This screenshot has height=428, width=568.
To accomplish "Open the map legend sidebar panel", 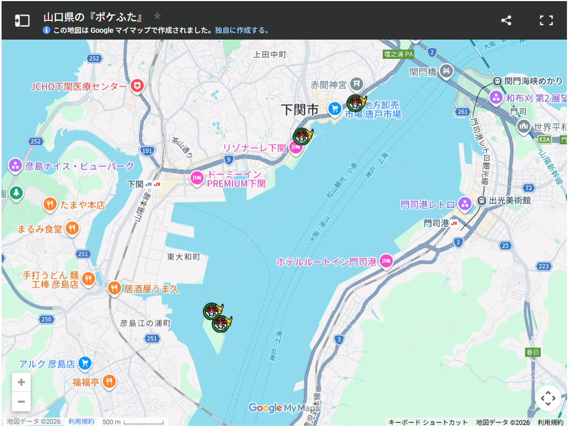I will point(22,21).
